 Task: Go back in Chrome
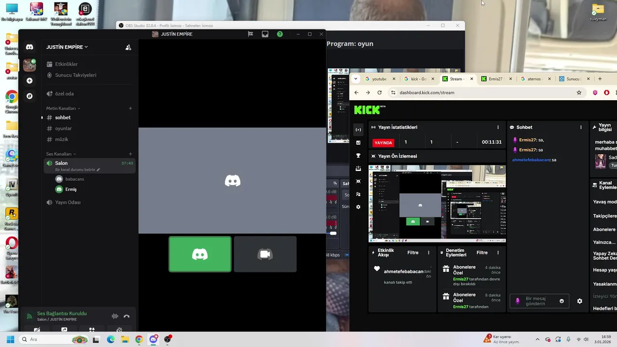tap(356, 93)
